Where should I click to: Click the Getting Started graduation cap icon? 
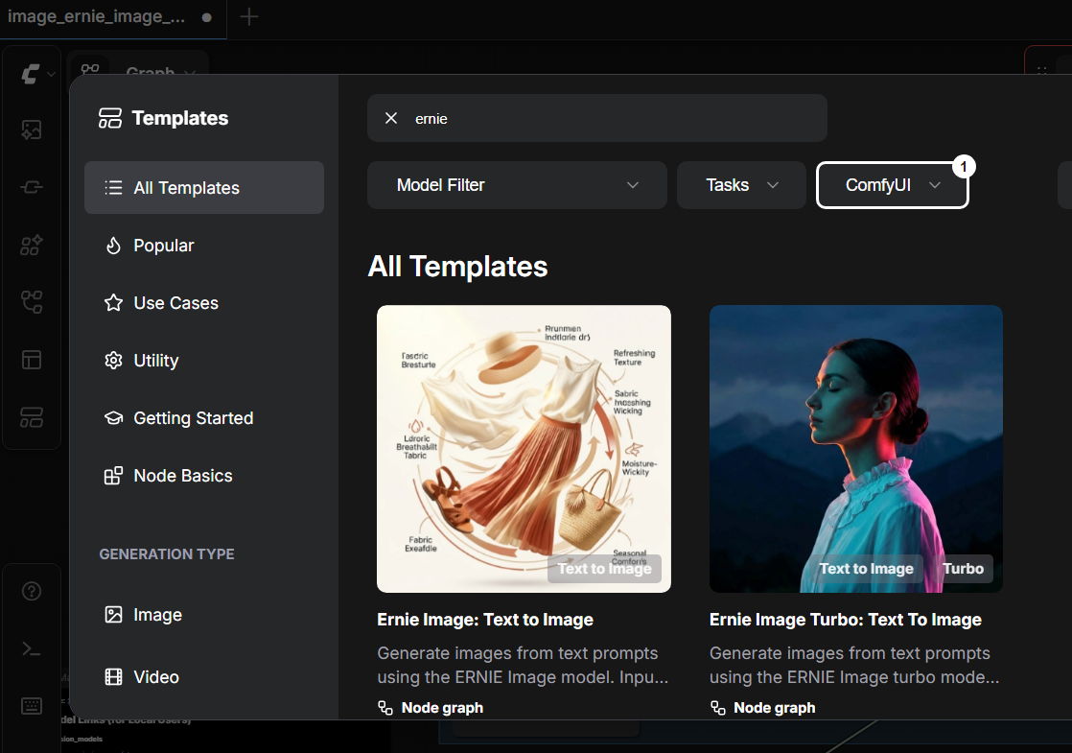(x=113, y=417)
